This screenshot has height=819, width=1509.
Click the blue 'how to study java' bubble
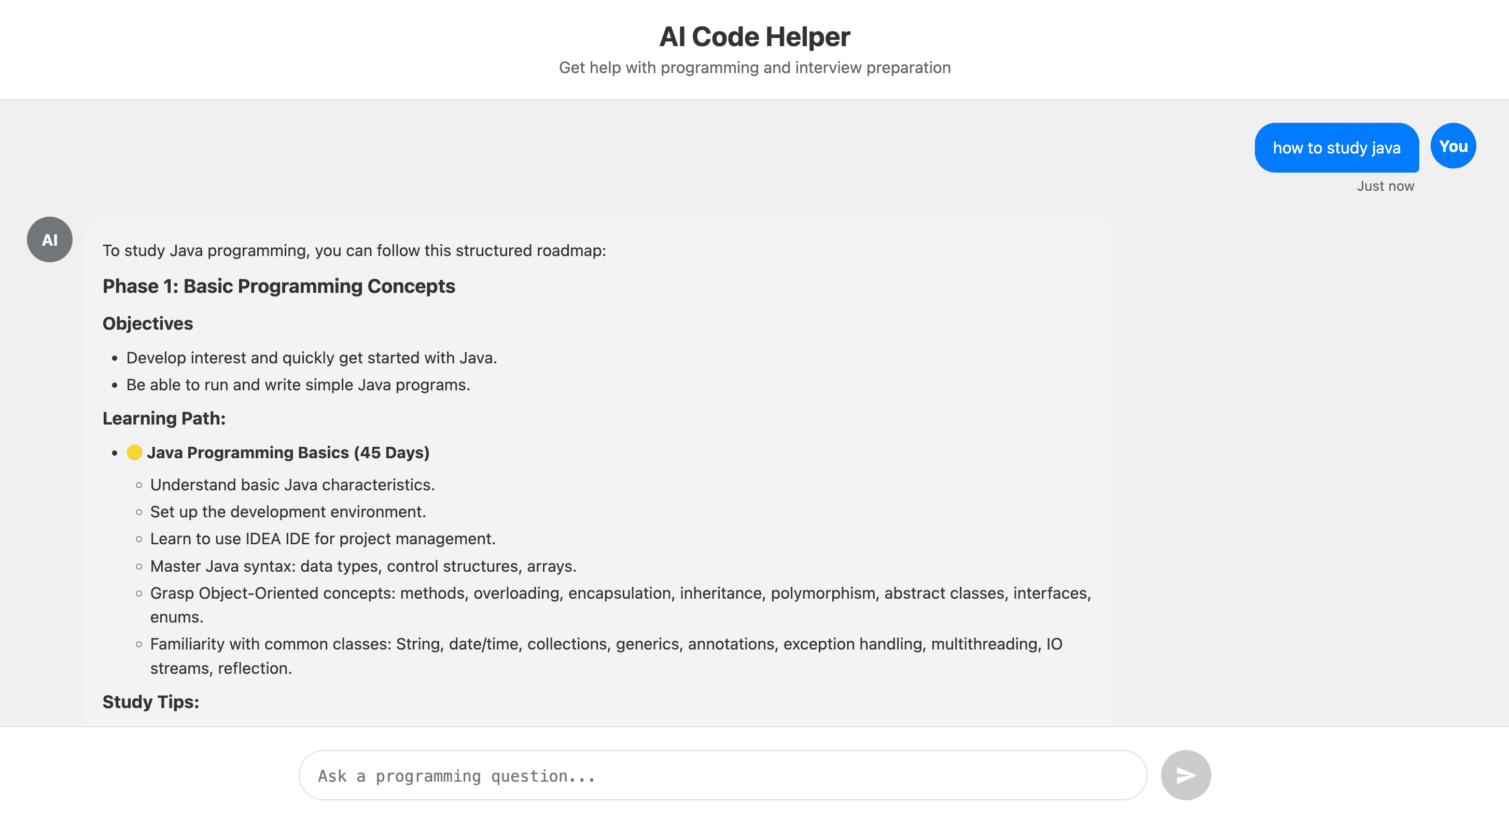[x=1337, y=148]
